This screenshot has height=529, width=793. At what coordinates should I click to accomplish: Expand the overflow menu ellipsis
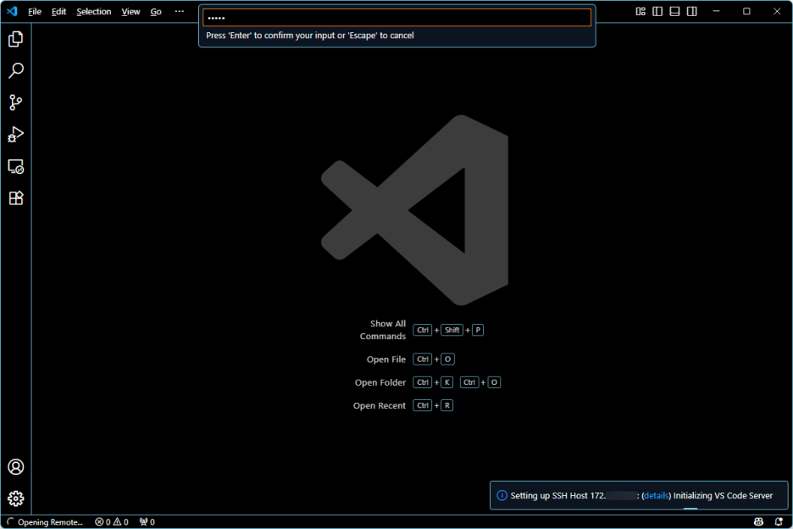coord(180,11)
